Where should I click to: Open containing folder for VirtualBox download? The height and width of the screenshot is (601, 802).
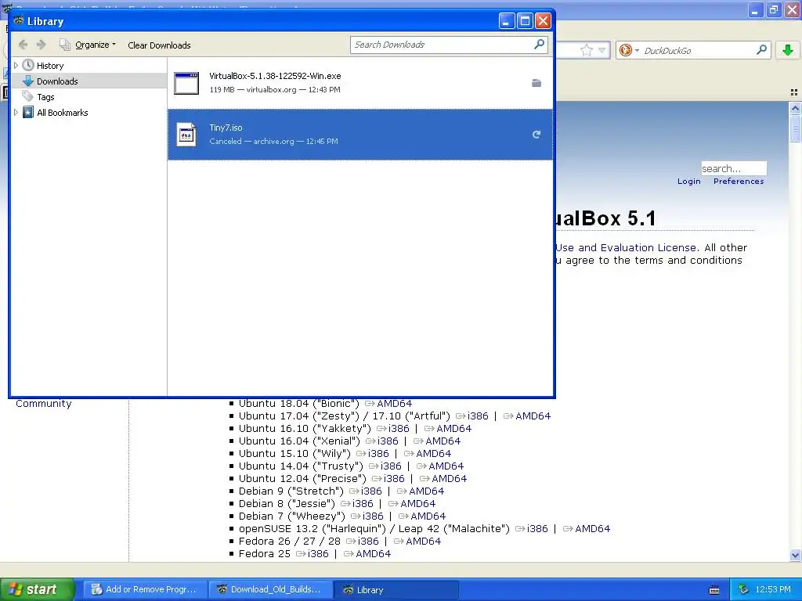pos(536,83)
